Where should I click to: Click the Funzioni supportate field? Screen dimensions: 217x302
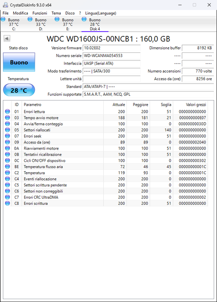(x=148, y=94)
